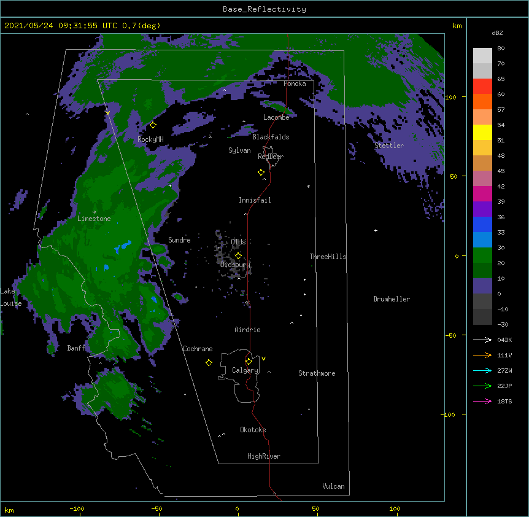Click the 2021/05/24 09:31:55 UTC timestamp

61,26
